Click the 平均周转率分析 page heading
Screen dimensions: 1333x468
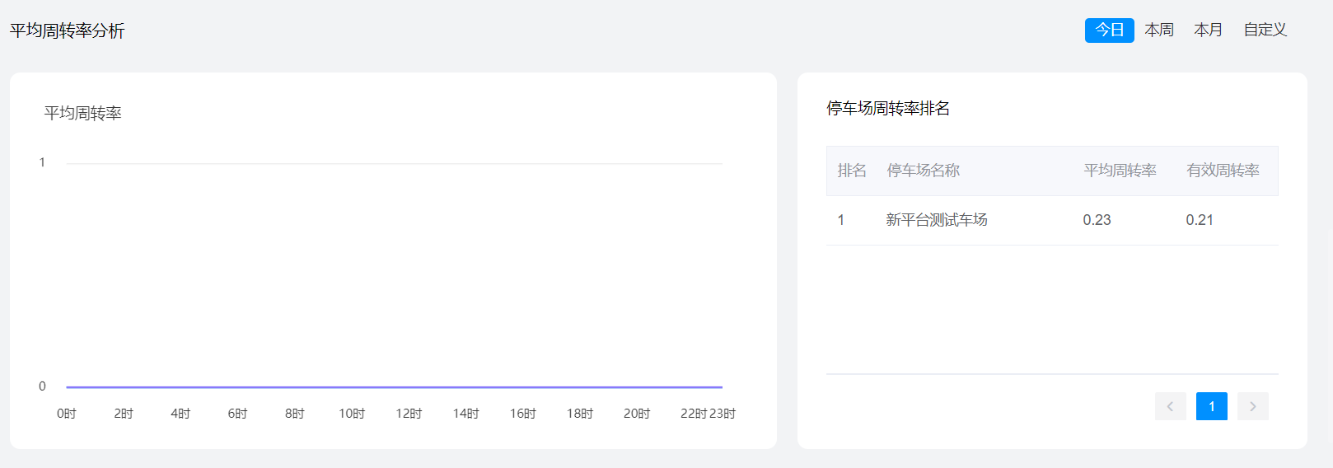[68, 31]
